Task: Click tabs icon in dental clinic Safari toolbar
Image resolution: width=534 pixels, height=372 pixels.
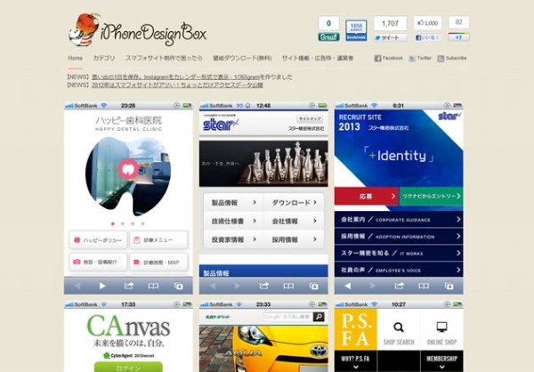Action: 179,286
